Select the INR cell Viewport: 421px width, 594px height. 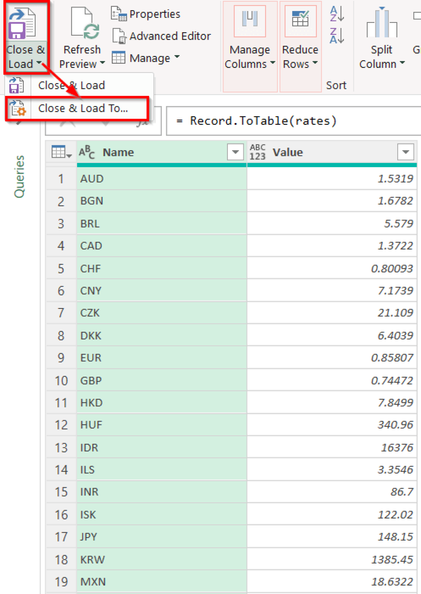pyautogui.click(x=162, y=492)
